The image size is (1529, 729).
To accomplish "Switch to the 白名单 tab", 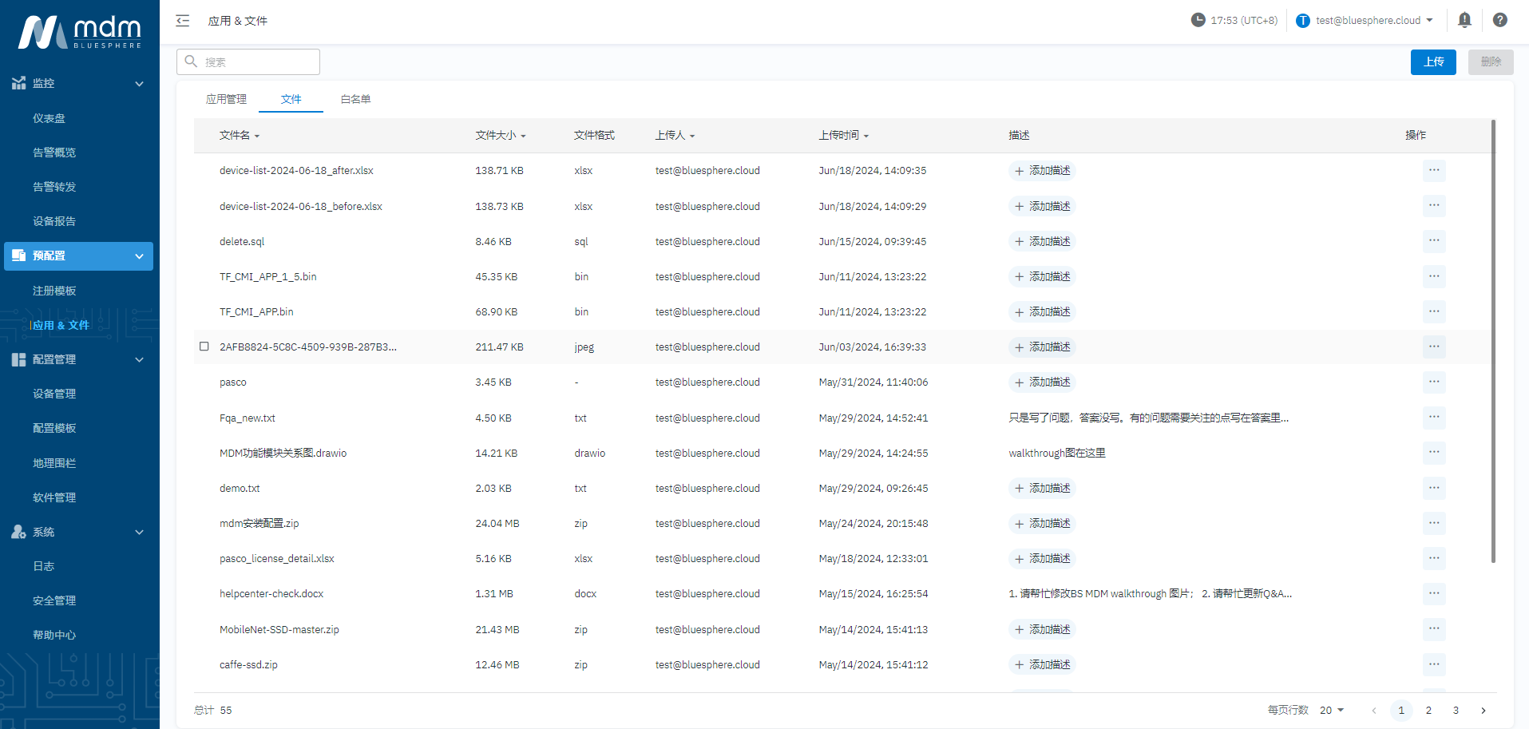I will coord(355,99).
